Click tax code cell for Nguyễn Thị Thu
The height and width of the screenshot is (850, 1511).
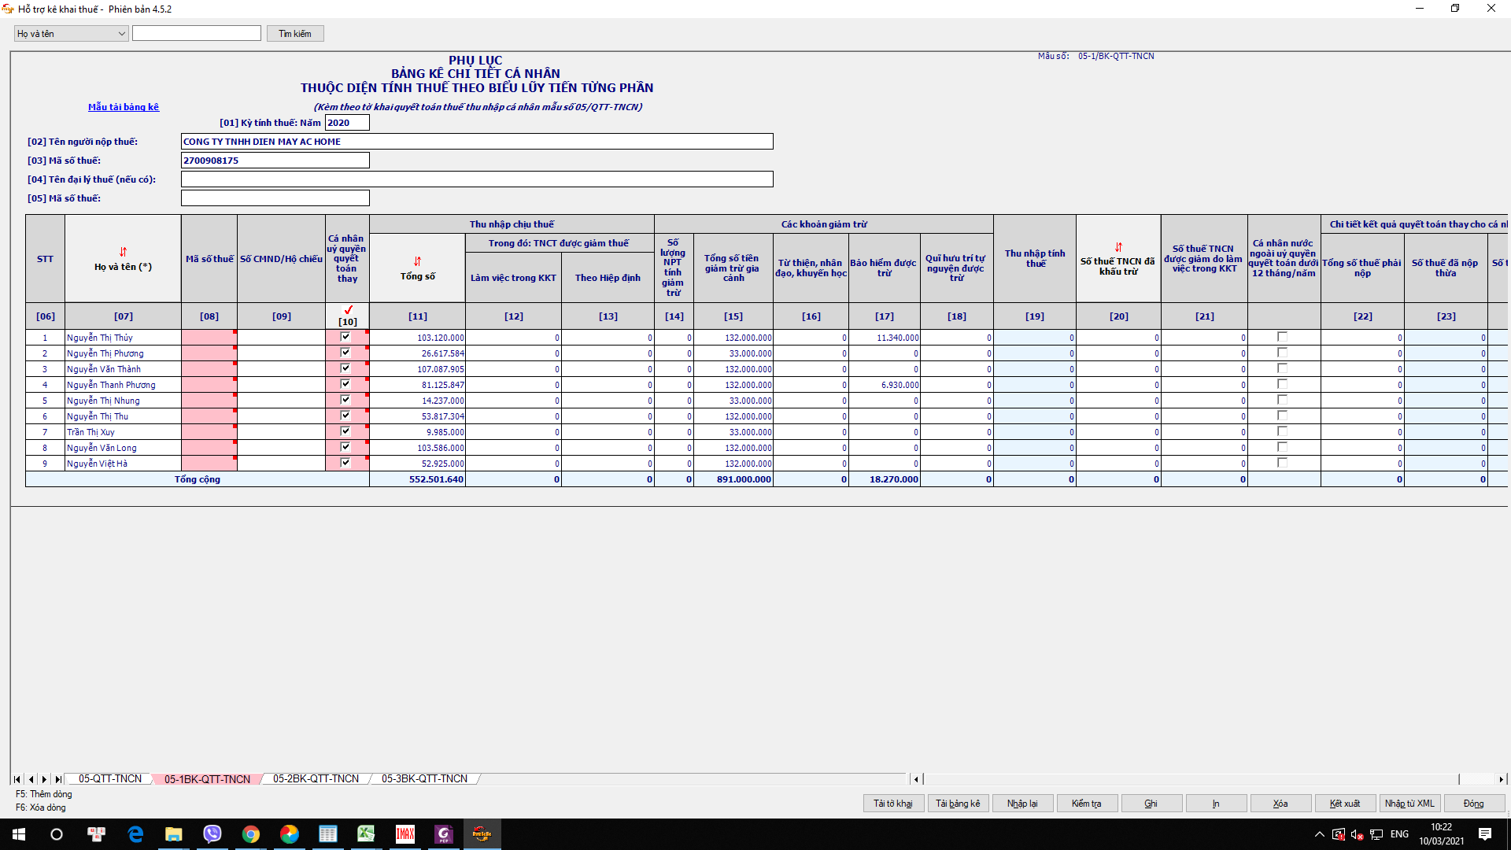click(x=209, y=416)
